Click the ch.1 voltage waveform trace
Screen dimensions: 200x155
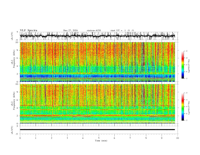(97, 36)
